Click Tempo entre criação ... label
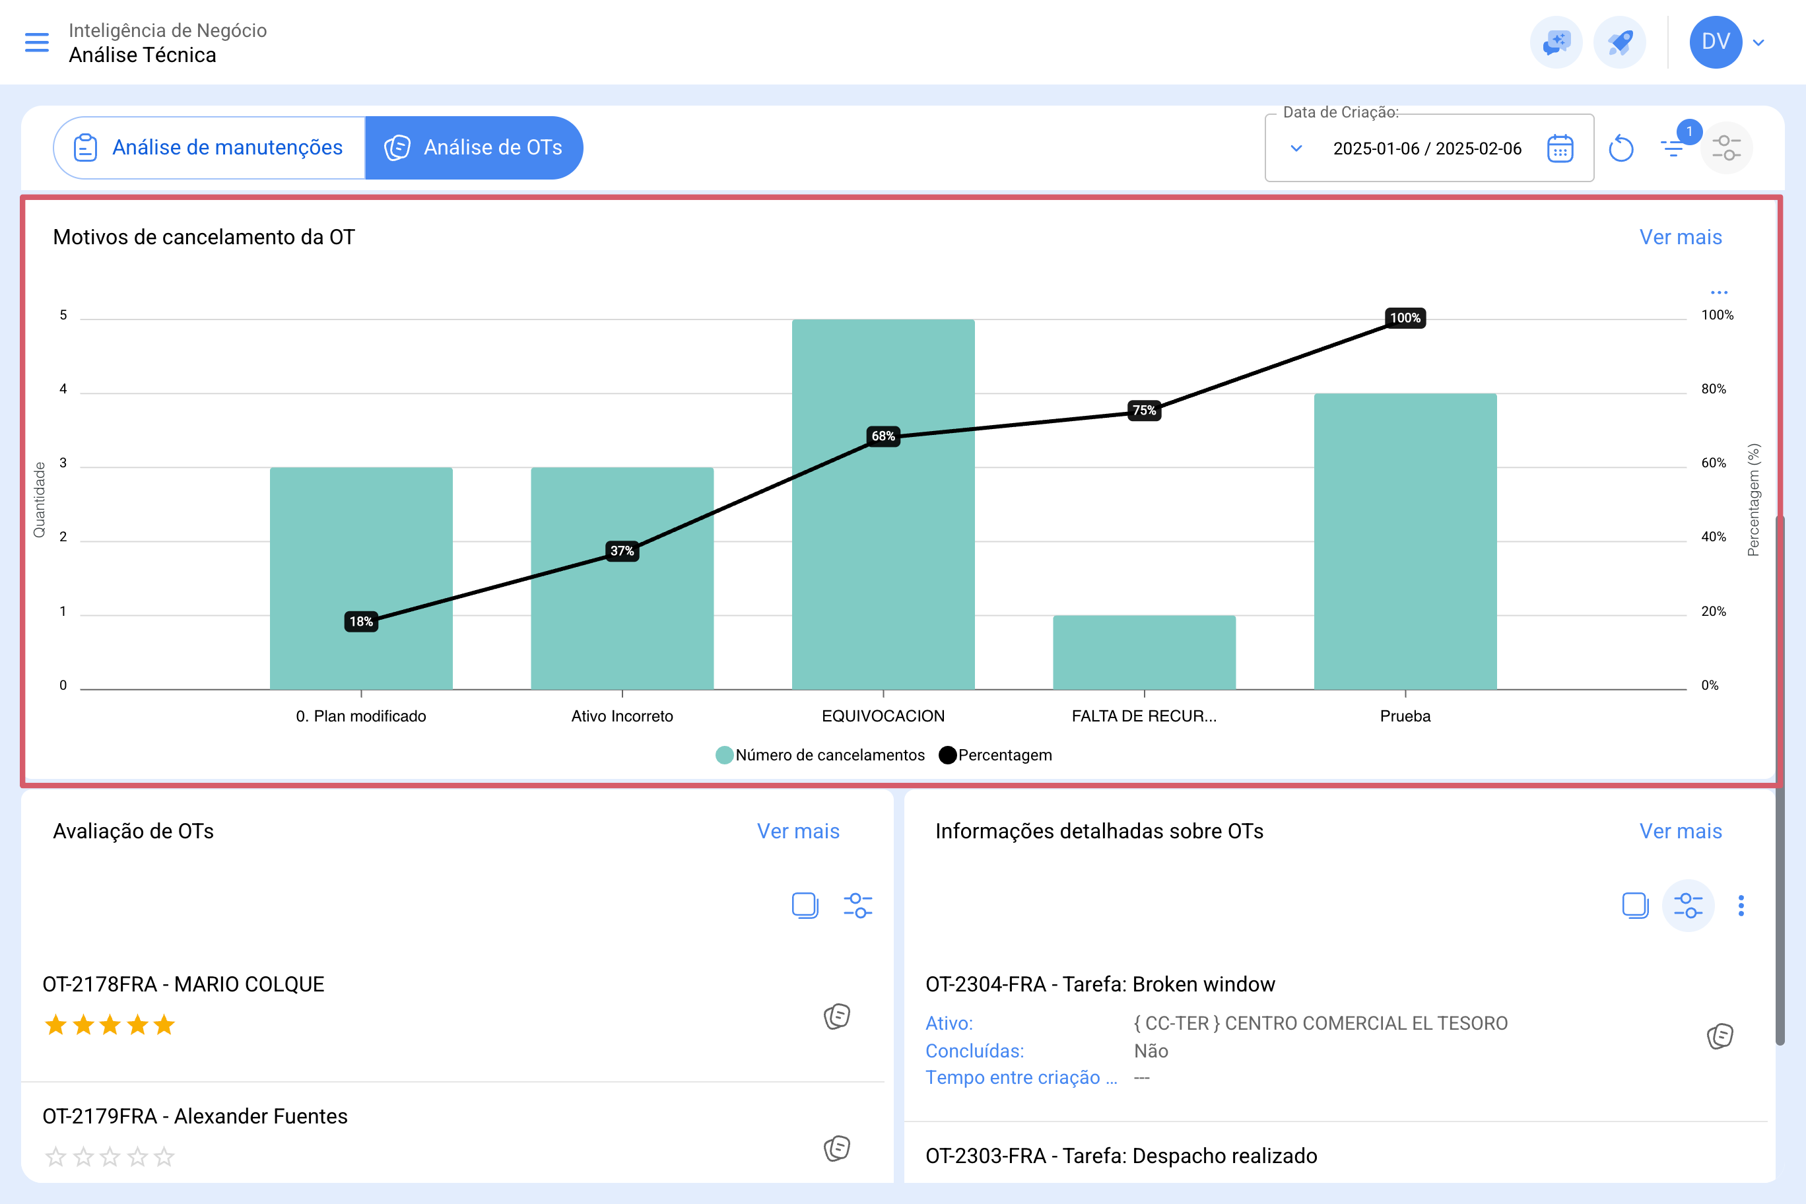Viewport: 1806px width, 1204px height. pos(1021,1078)
